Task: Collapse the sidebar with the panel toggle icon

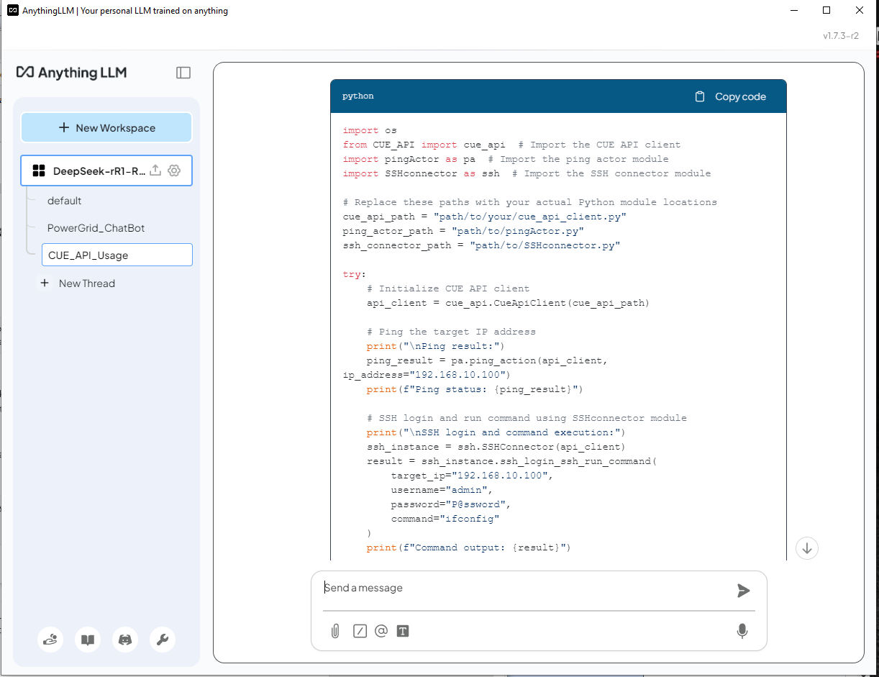Action: (183, 73)
